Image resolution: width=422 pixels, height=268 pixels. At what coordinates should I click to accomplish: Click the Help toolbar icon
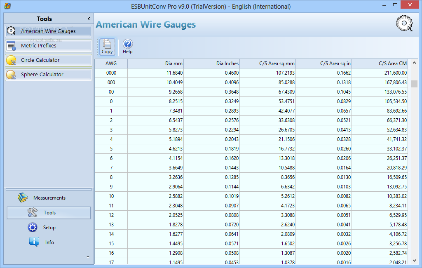pos(128,47)
